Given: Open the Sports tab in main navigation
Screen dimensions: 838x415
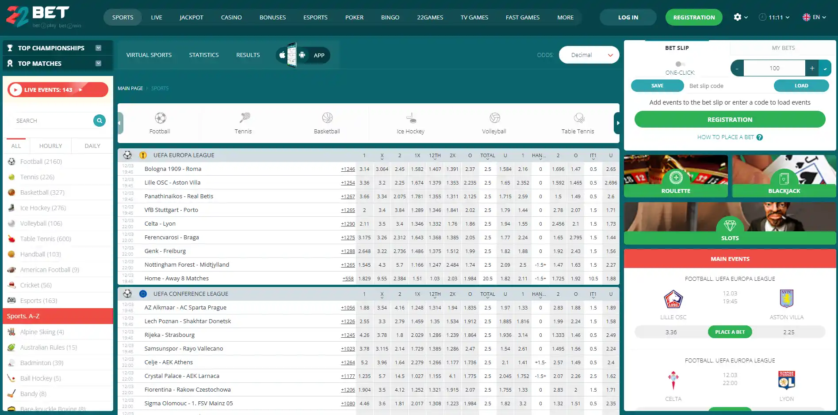Looking at the screenshot, I should click(x=122, y=17).
